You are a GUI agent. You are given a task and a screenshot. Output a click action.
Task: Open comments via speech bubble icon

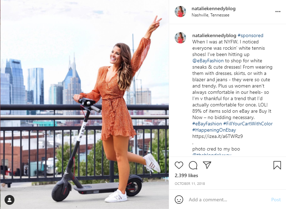tap(193, 165)
